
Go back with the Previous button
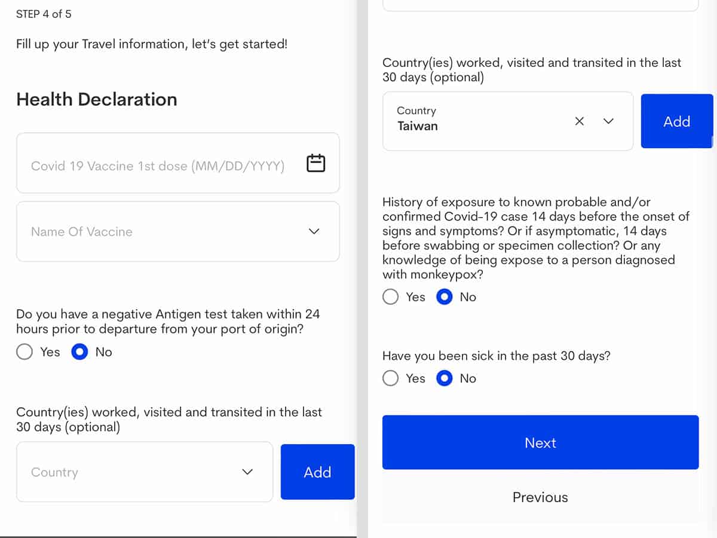540,497
